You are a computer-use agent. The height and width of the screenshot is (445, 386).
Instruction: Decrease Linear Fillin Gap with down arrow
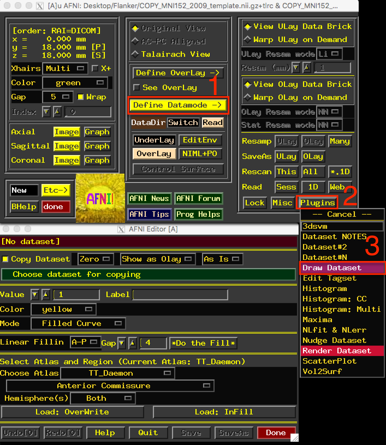point(121,343)
